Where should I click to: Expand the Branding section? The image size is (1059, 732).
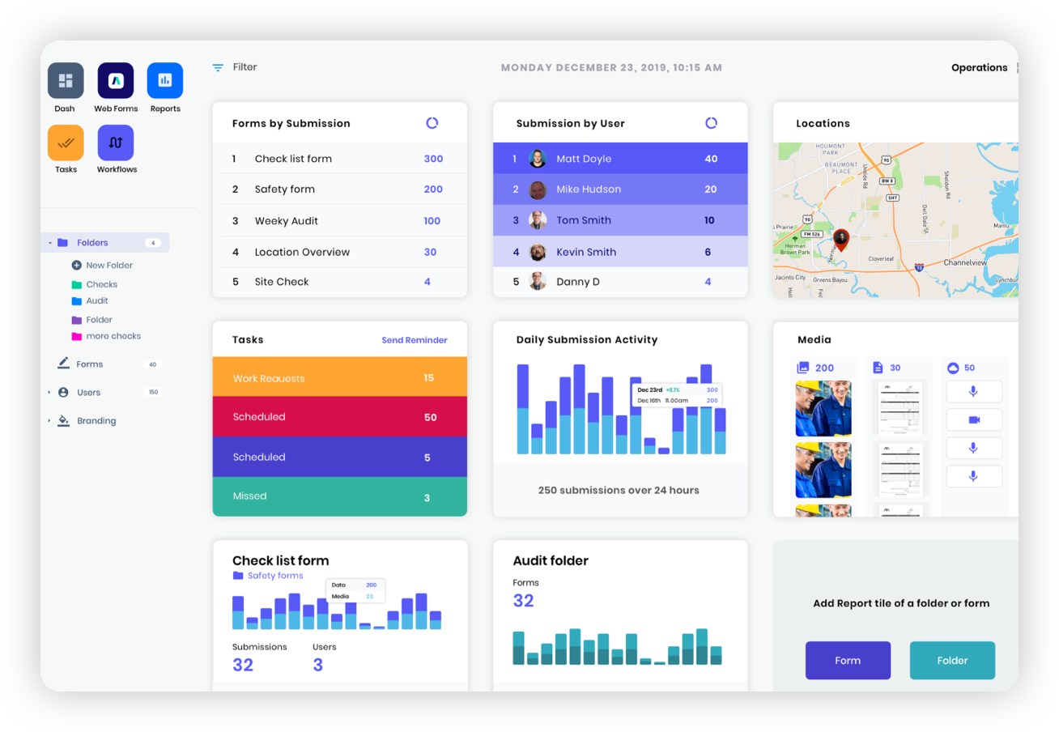point(50,420)
